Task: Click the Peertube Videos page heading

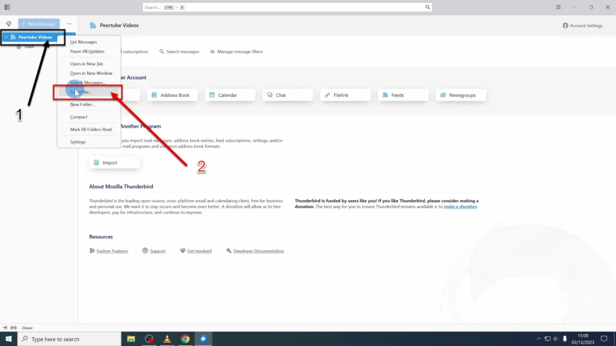Action: (x=119, y=25)
